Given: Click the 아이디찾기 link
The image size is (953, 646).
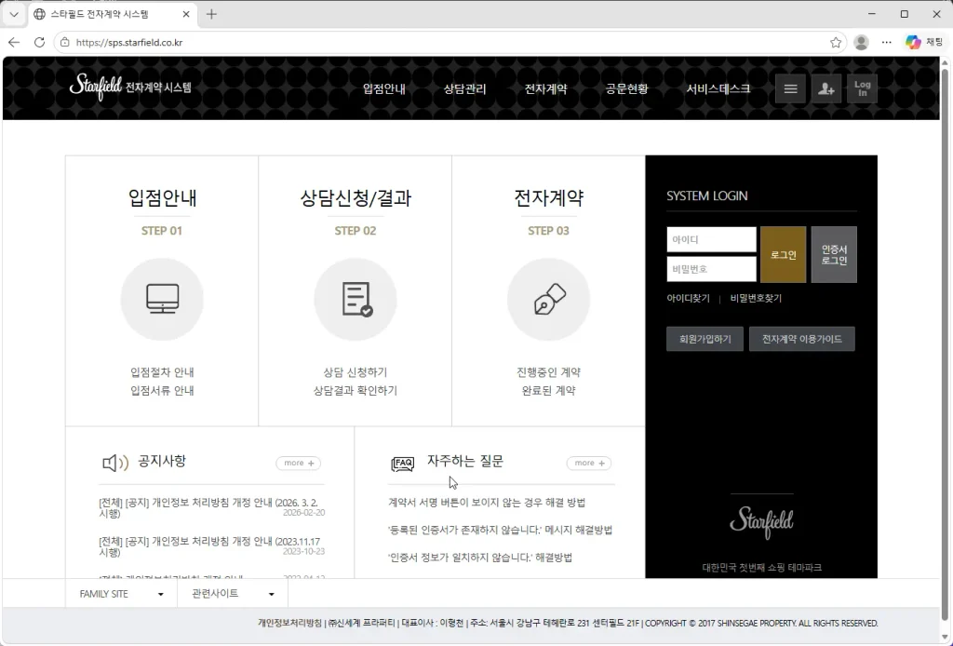Looking at the screenshot, I should point(688,299).
